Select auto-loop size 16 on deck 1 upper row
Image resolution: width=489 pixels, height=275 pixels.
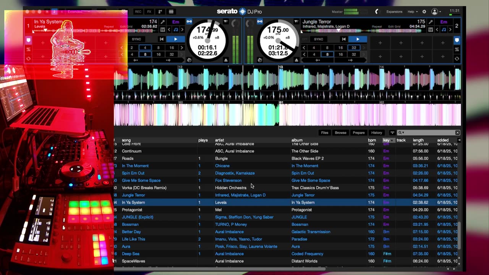point(172,48)
